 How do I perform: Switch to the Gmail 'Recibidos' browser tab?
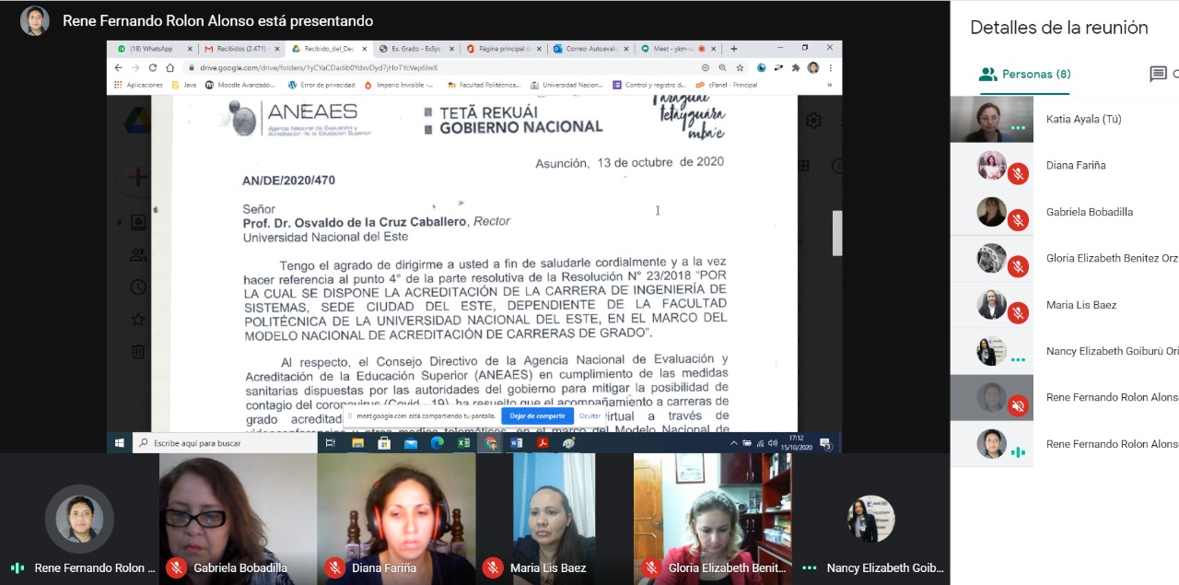[x=241, y=49]
